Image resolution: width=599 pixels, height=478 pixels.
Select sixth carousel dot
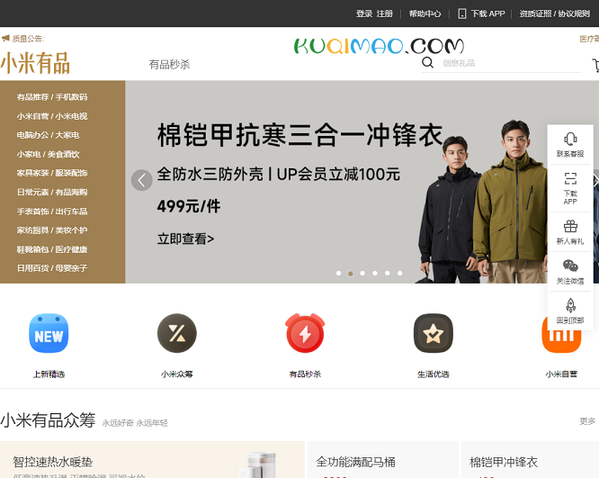[399, 273]
